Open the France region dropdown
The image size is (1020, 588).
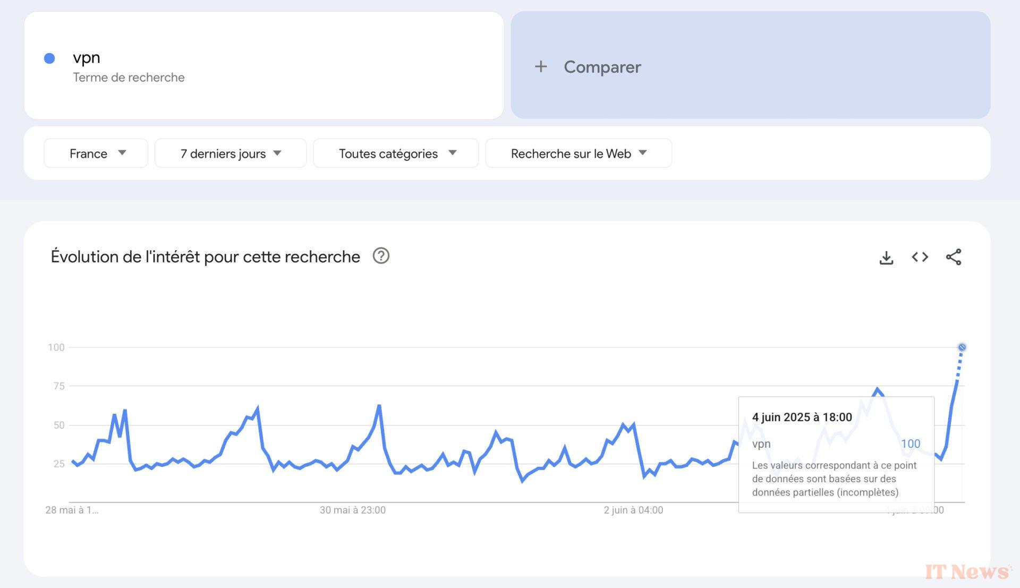point(96,154)
